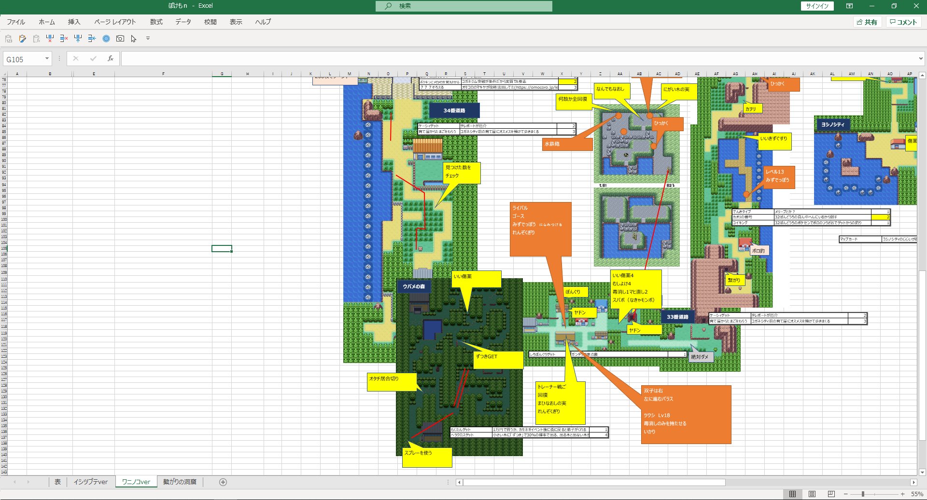Click the orange 水鉄砲 callout
The width and height of the screenshot is (927, 500).
tap(568, 144)
